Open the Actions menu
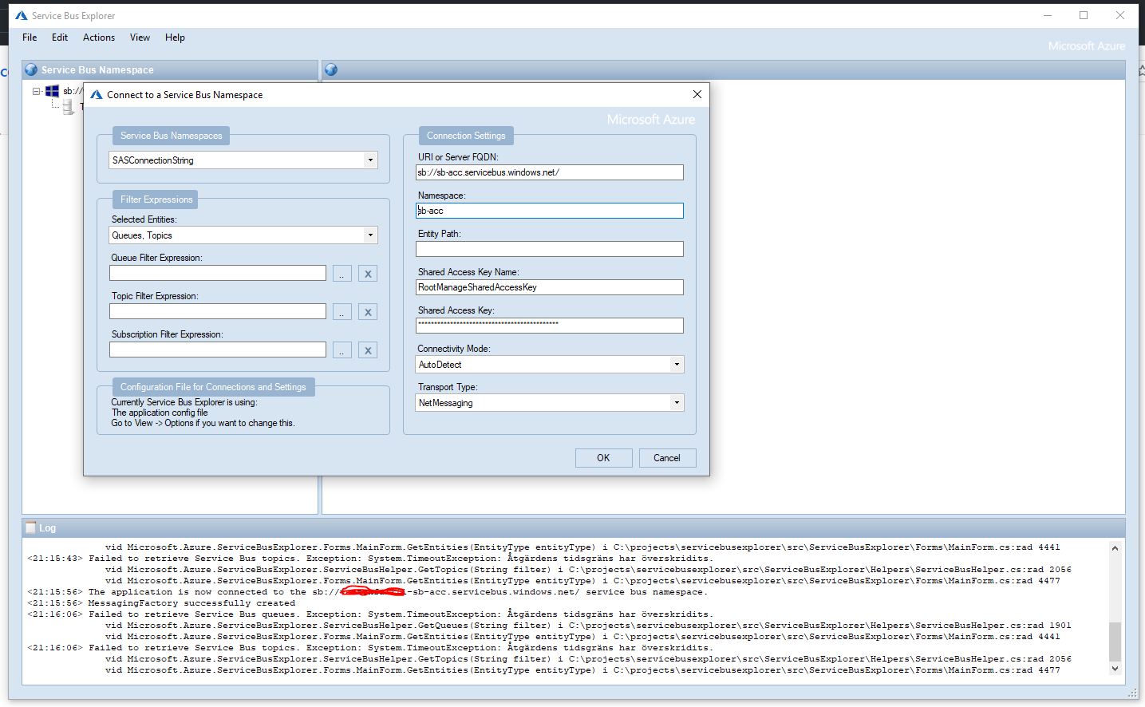 [x=98, y=37]
